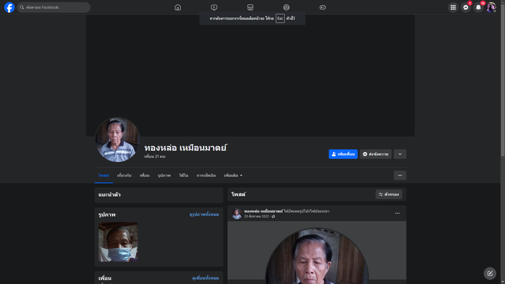Open the Groups icon
Screen dimensions: 505x284
coord(286,7)
